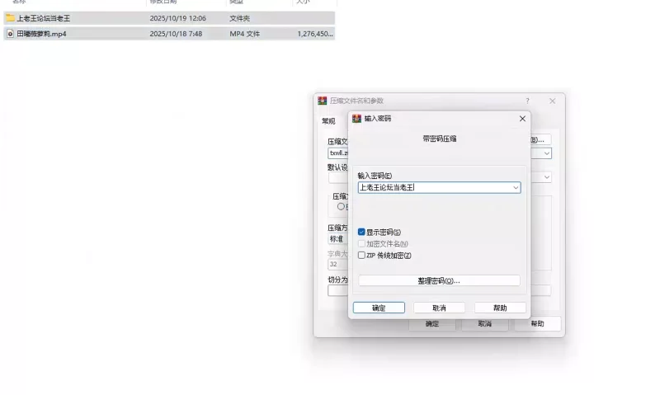
Task: Click the yellow folder icon of 上老王论坛当老王
Action: (10, 18)
